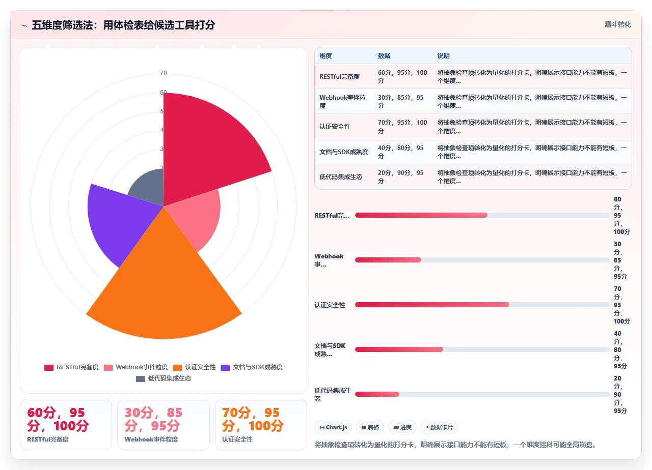Open the RESTful完备度 score card
Viewport: 652px width, 470px height.
[66, 424]
